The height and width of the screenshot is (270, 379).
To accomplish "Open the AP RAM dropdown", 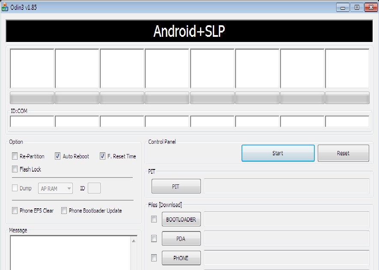I will pyautogui.click(x=55, y=188).
